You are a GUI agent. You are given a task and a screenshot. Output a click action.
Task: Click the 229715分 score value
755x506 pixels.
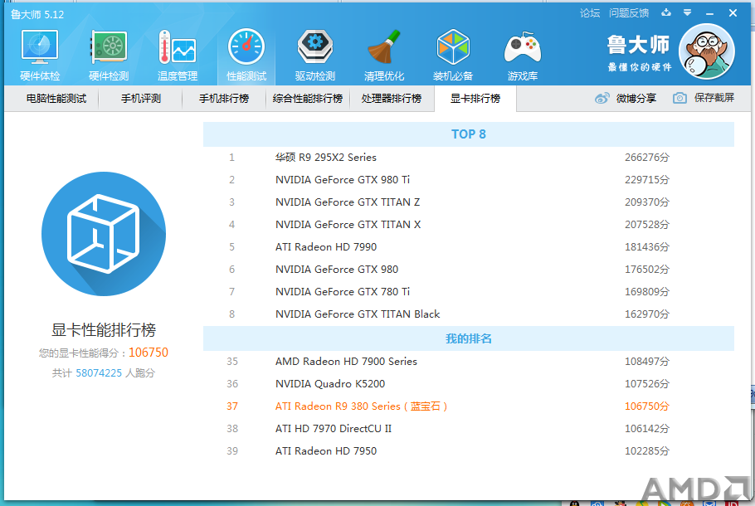(646, 179)
